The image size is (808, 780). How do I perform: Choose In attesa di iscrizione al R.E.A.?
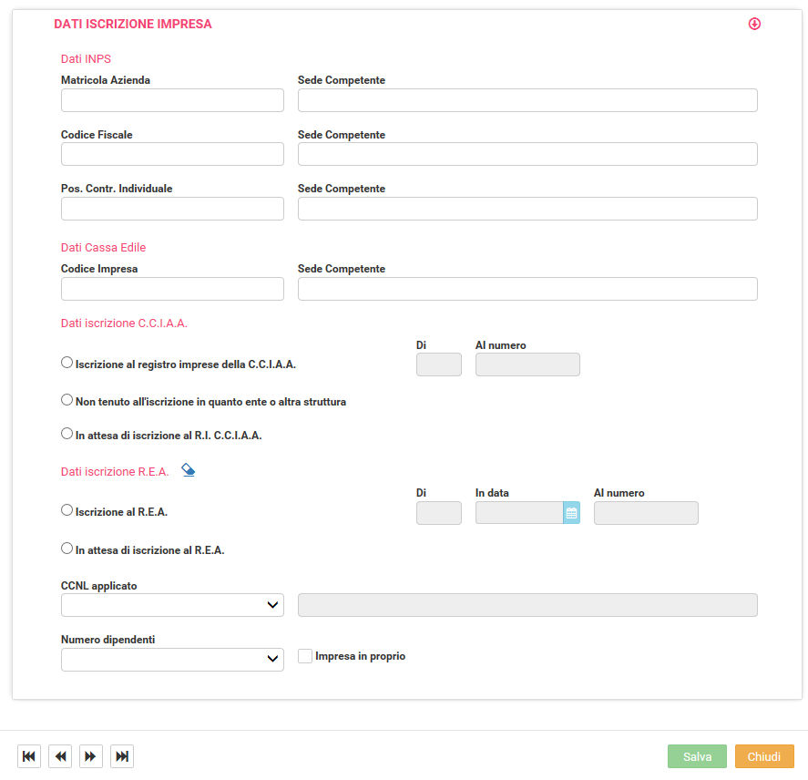[66, 549]
